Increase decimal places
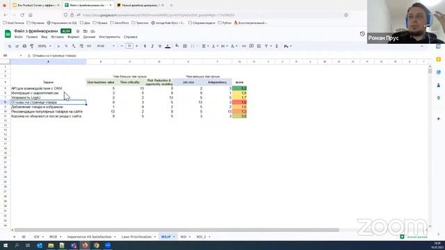 [81, 47]
